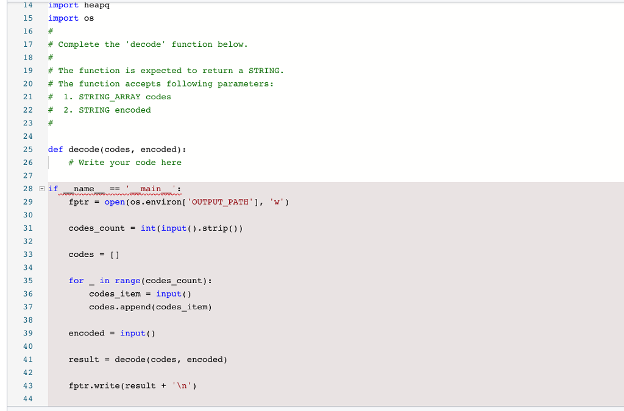Viewport: 624px width, 411px height.
Task: Click line number 25 in the gutter
Action: point(28,149)
